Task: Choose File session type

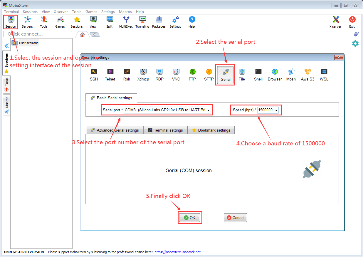Action: pos(242,75)
